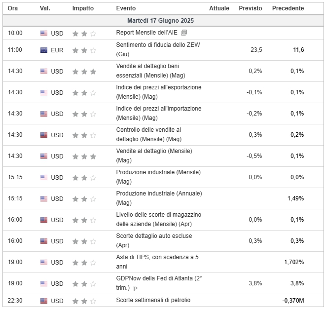Open GDPNow della Fed di Atlanta event
The image size is (324, 311).
click(x=159, y=283)
